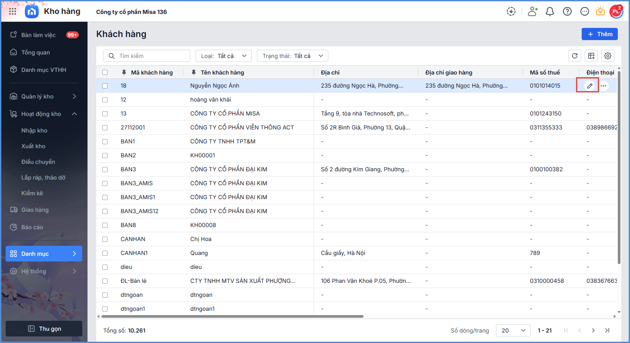
Task: Go to Báo cáo in the sidebar
Action: click(x=32, y=227)
